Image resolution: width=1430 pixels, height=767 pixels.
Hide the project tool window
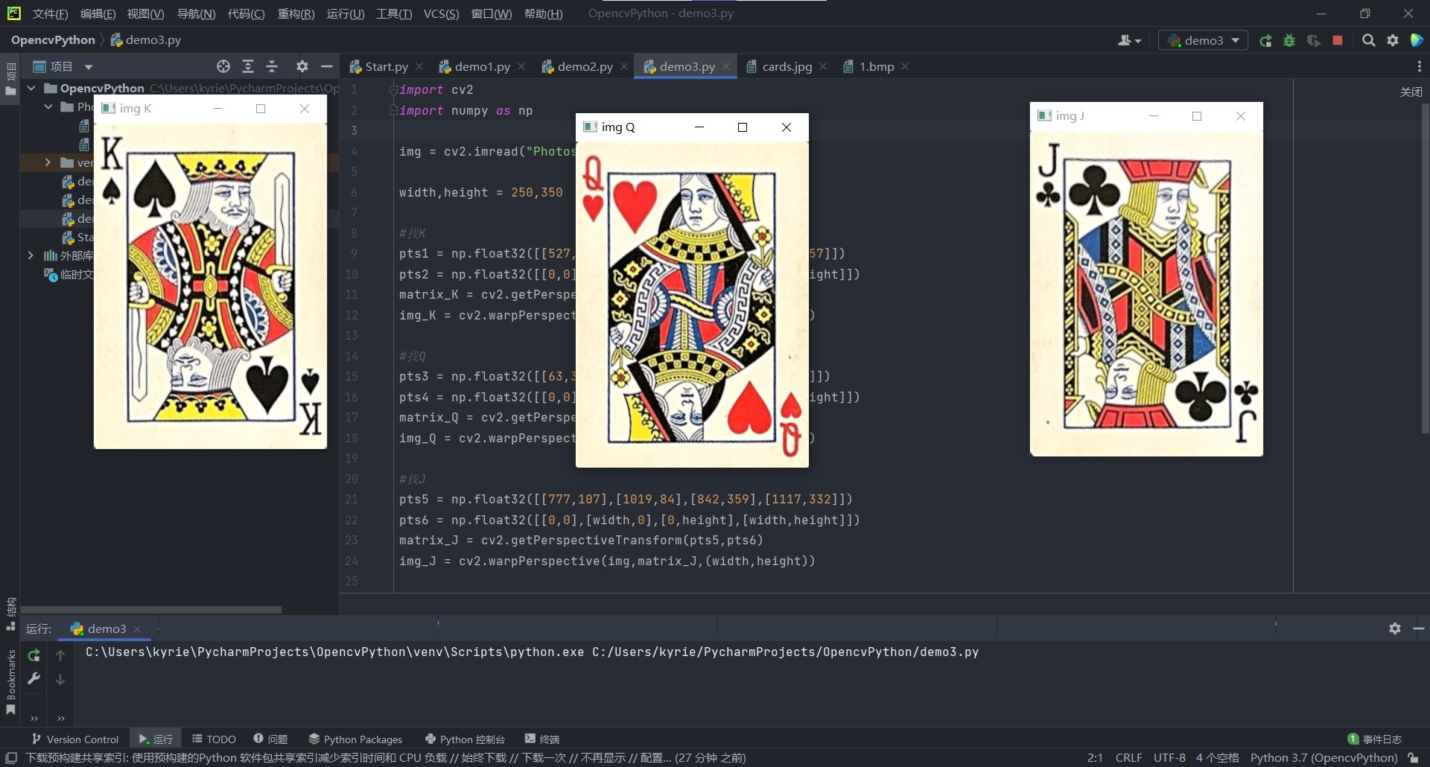tap(326, 66)
